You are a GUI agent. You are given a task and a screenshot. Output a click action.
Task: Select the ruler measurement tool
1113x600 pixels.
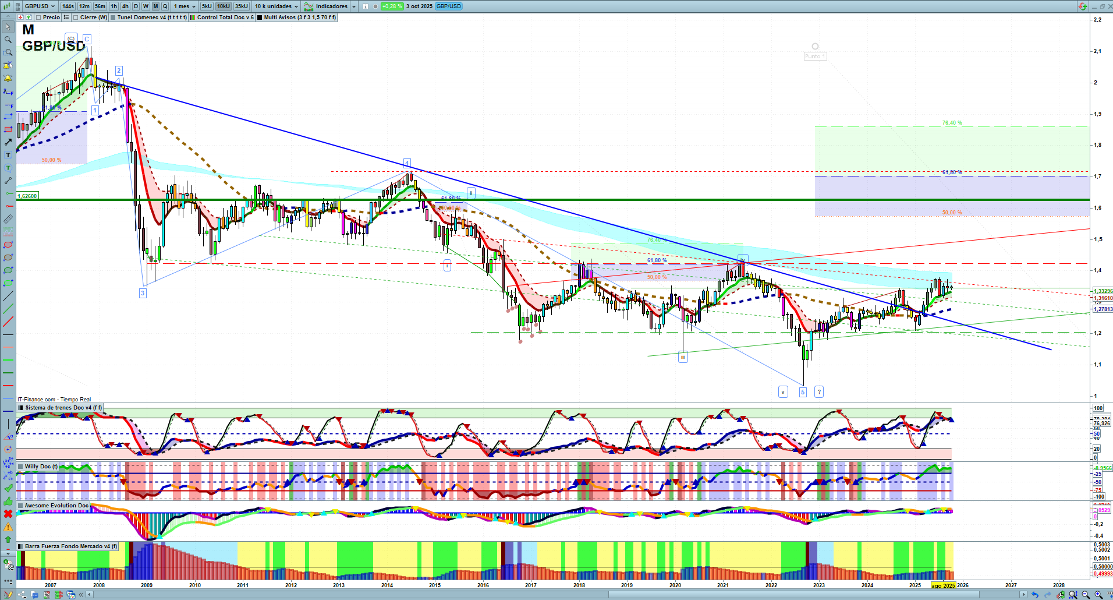tap(8, 219)
